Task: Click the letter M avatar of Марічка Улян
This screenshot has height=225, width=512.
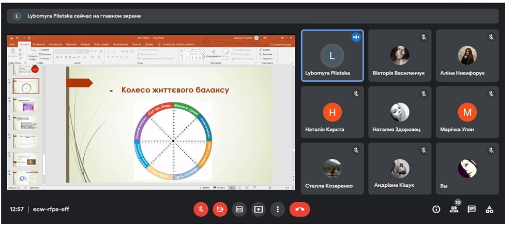Action: pos(467,112)
